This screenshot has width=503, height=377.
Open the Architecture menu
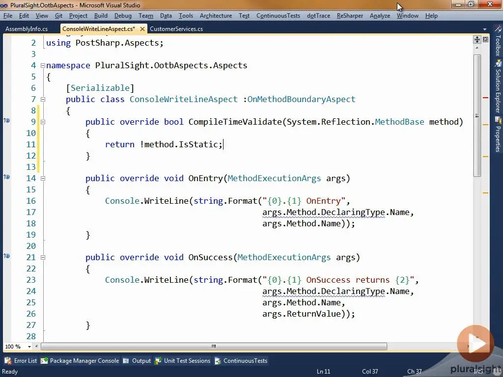pos(216,16)
